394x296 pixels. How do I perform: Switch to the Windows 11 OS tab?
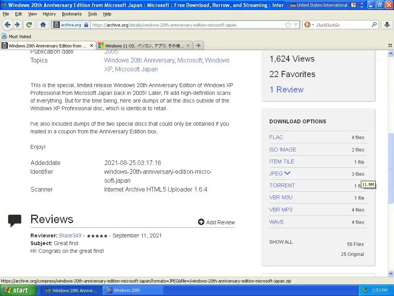[144, 45]
